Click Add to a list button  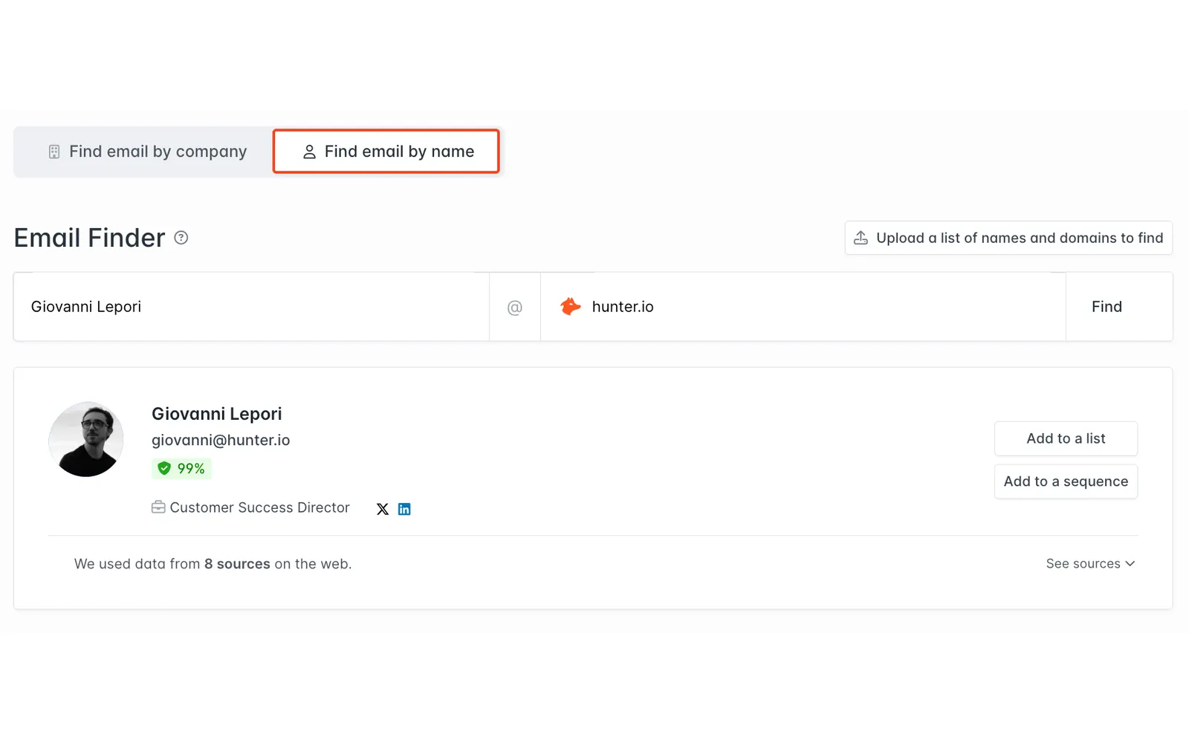[x=1066, y=438]
